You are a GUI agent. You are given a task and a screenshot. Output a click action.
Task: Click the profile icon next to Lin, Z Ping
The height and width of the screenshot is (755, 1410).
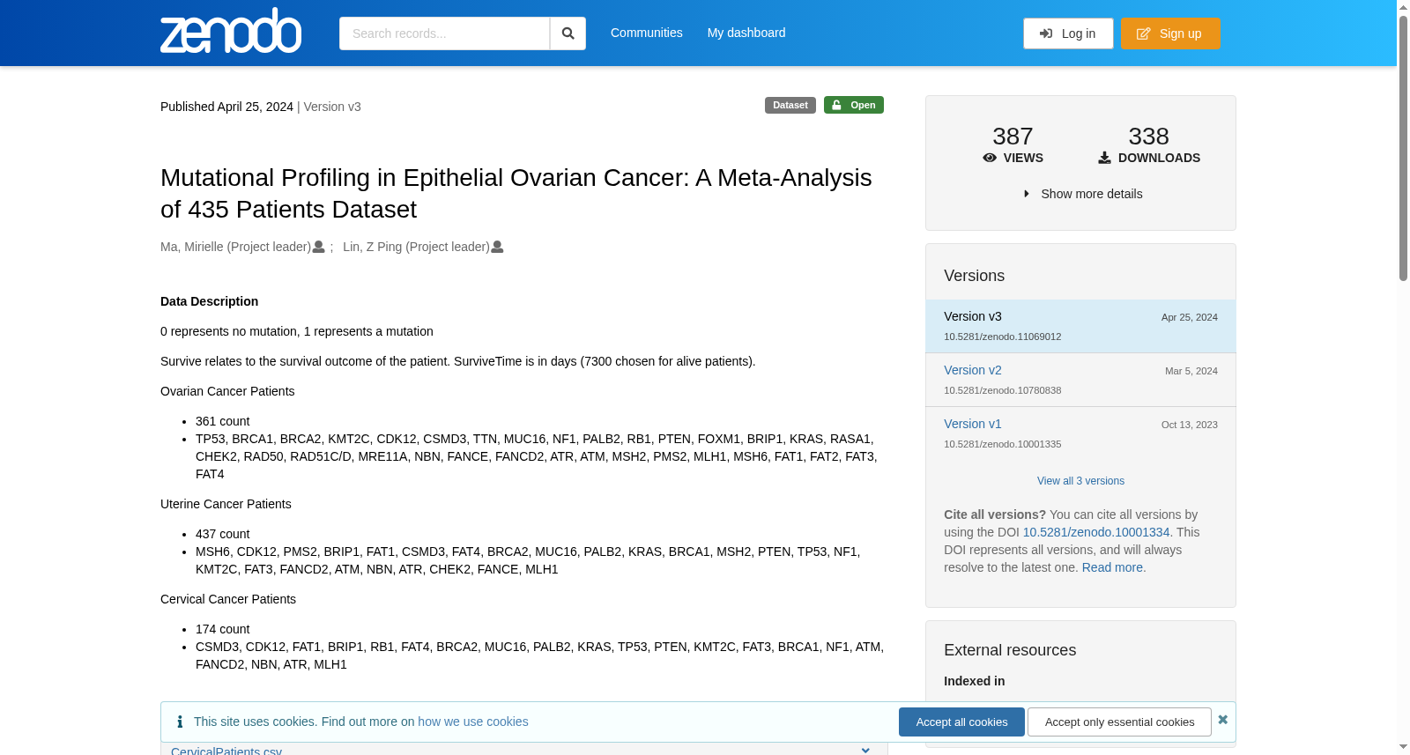click(x=497, y=247)
